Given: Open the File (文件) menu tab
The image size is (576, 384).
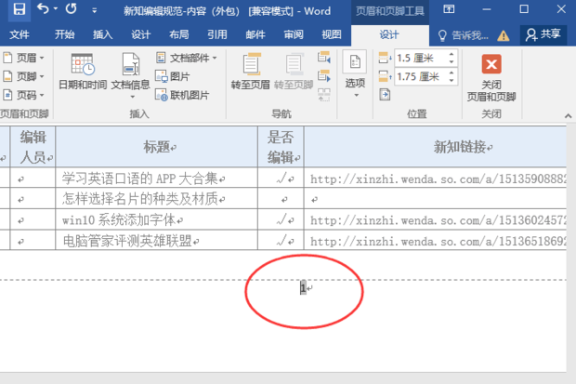Looking at the screenshot, I should 20,34.
